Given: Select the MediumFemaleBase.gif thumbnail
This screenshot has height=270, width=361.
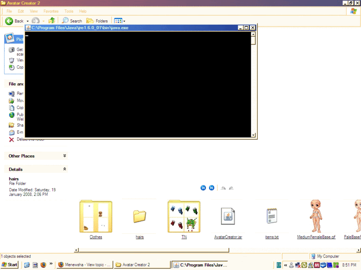Looking at the screenshot, I should (315, 216).
